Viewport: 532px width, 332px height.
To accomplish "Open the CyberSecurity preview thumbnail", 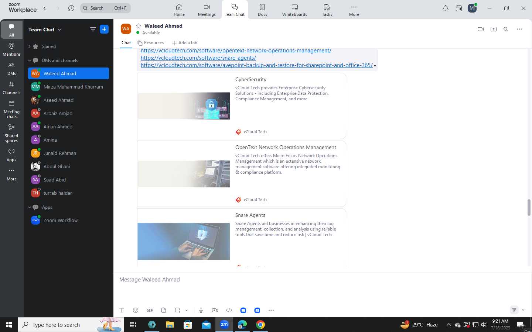I will coord(184,106).
